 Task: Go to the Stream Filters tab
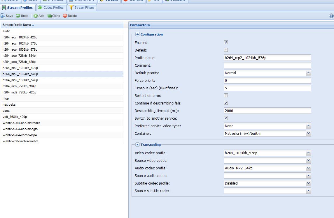(x=82, y=8)
